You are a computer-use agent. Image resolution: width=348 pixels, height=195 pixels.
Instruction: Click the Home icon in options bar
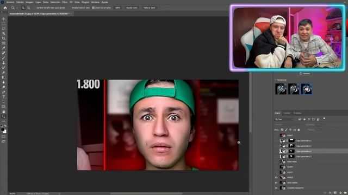(5, 8)
